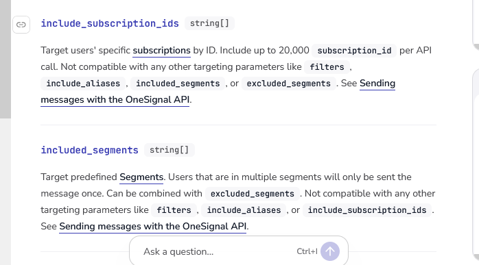Open the Segments documentation link
The width and height of the screenshot is (479, 265).
pos(141,177)
